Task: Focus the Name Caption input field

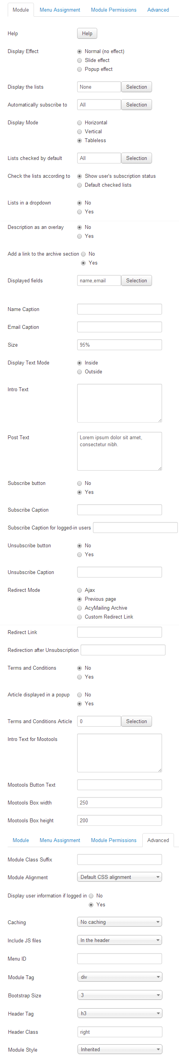Action: pyautogui.click(x=119, y=309)
